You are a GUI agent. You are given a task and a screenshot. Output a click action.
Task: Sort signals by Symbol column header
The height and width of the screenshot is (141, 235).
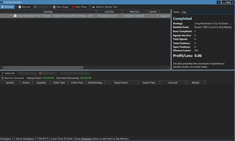click(x=10, y=83)
